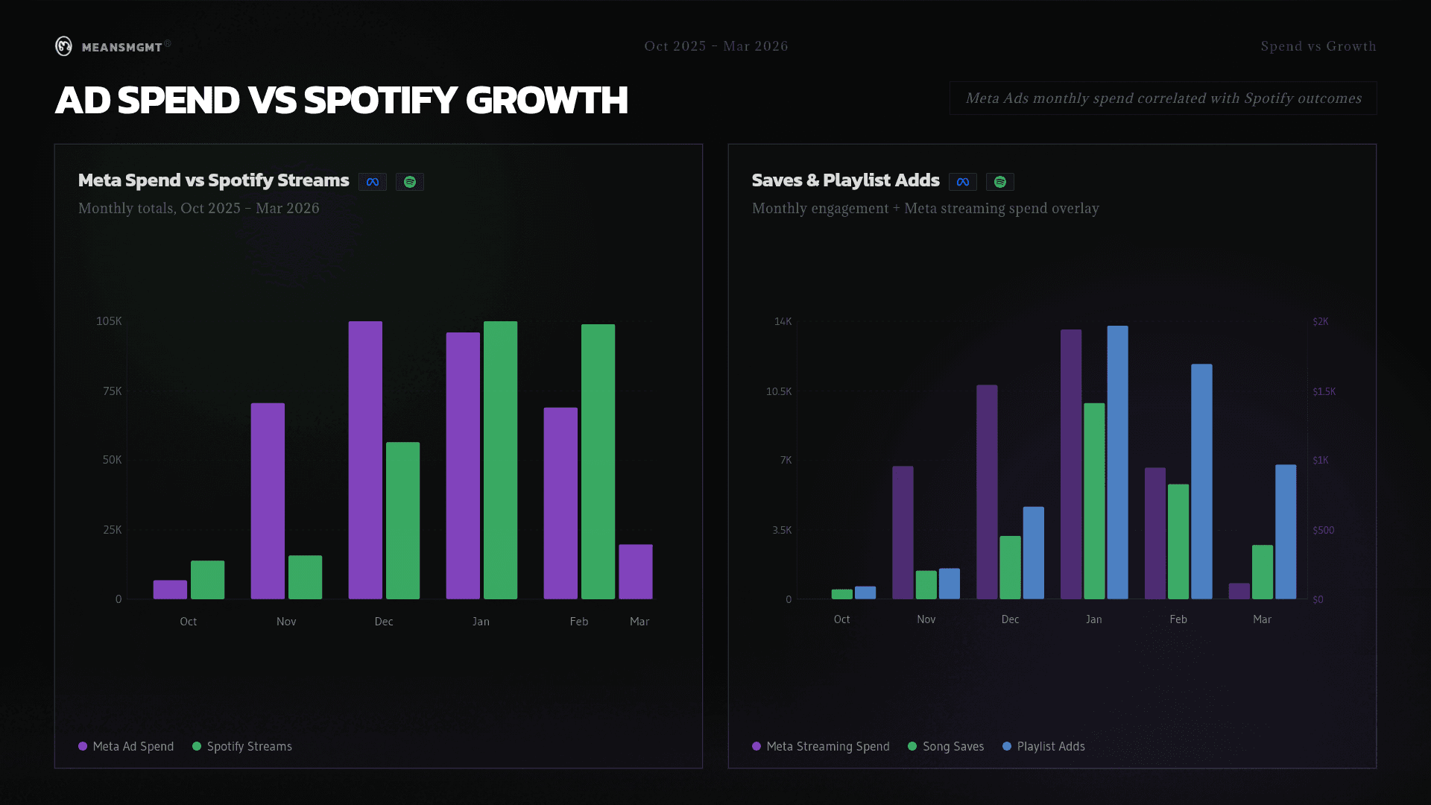Click the green Jan Spotify Streams bar
This screenshot has height=805, width=1431.
tap(500, 460)
